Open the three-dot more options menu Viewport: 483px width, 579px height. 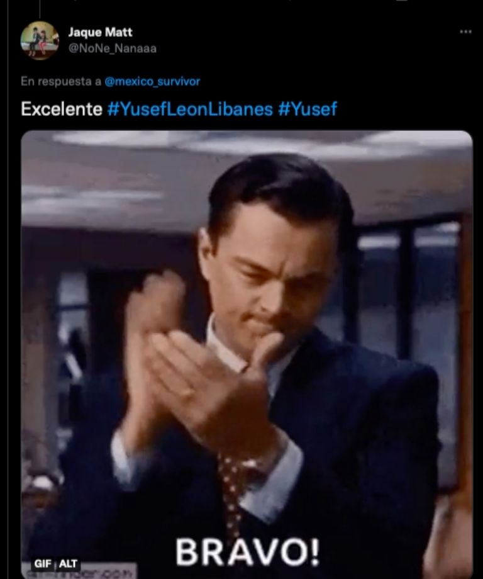(465, 31)
